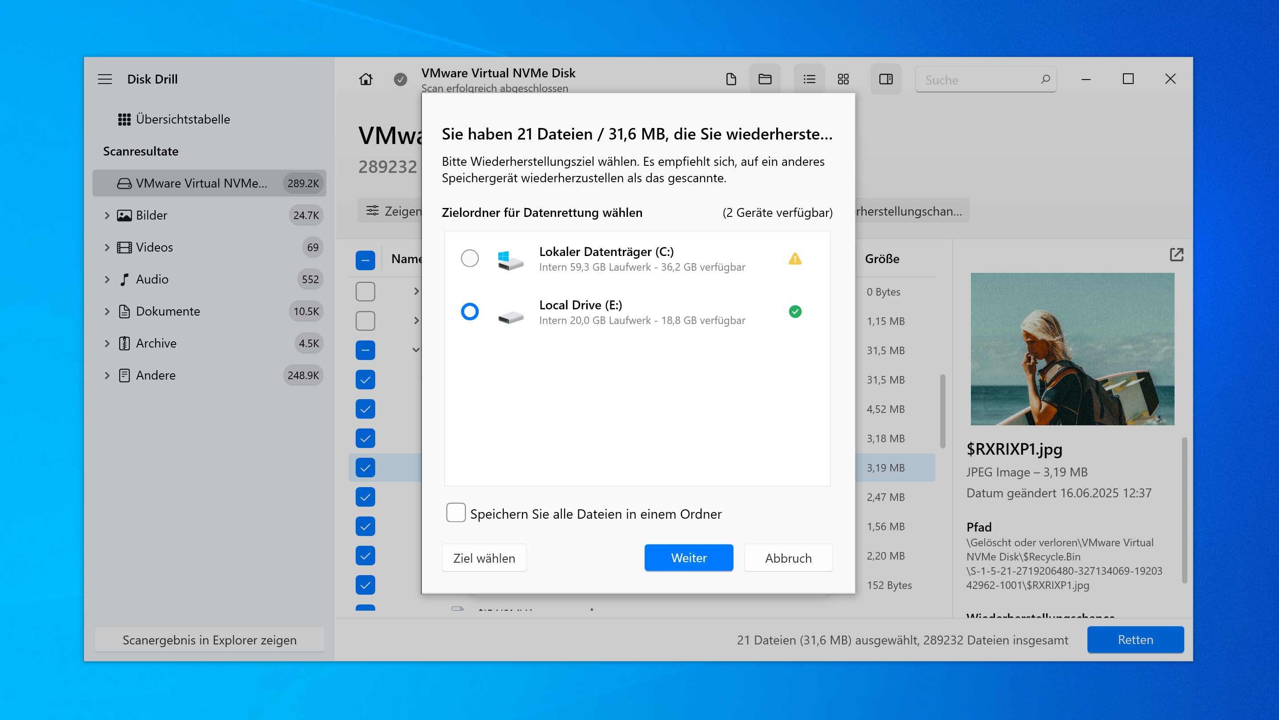This screenshot has width=1279, height=720.
Task: Click the Ziel wählen button
Action: click(x=484, y=558)
